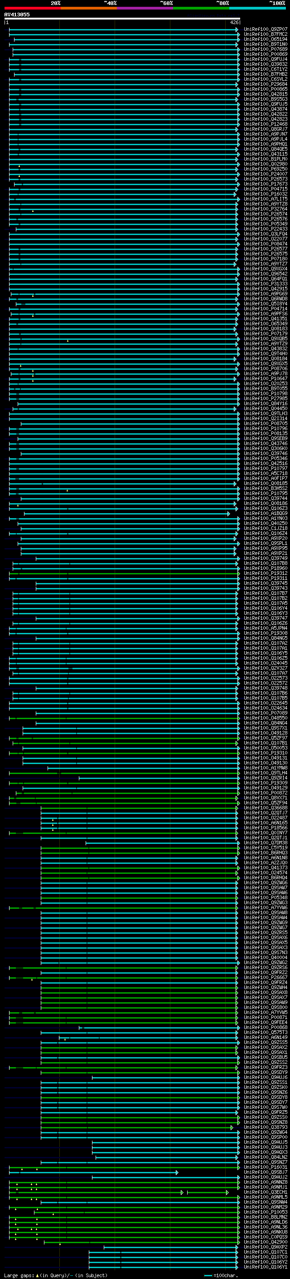Open the UniRef100_P19308 entry
Viewport: 290px width, 1279px height.
pyautogui.click(x=265, y=632)
